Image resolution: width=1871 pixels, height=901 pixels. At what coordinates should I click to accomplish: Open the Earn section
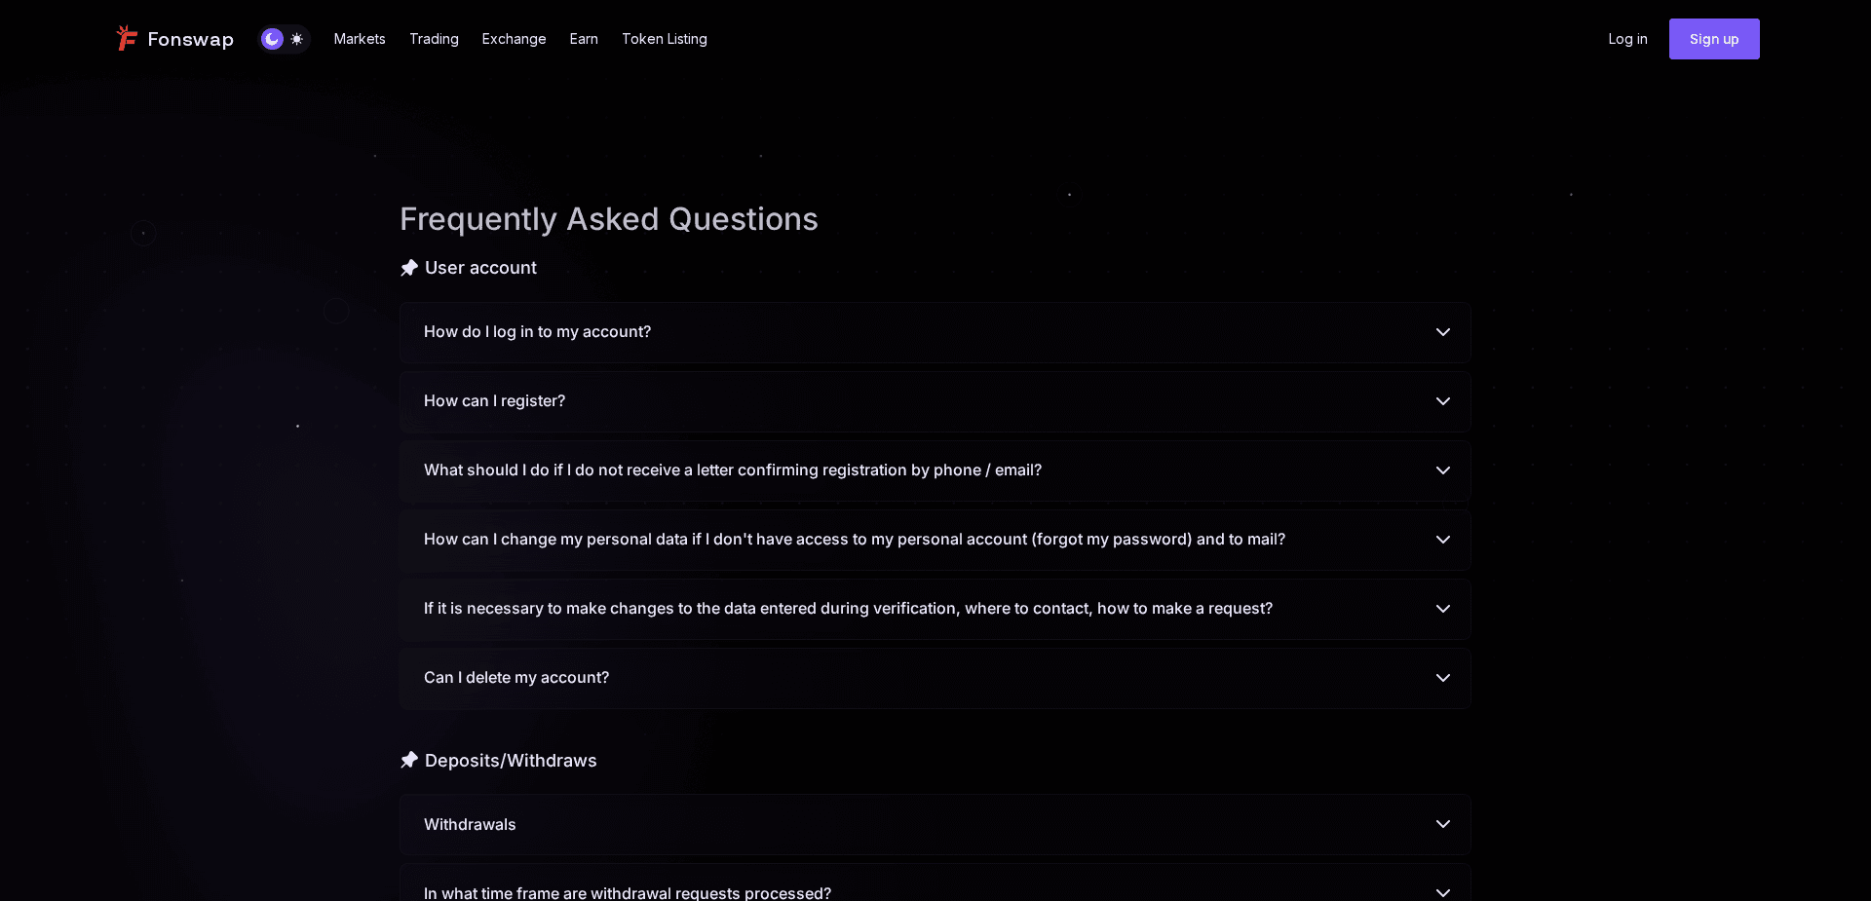(x=583, y=39)
